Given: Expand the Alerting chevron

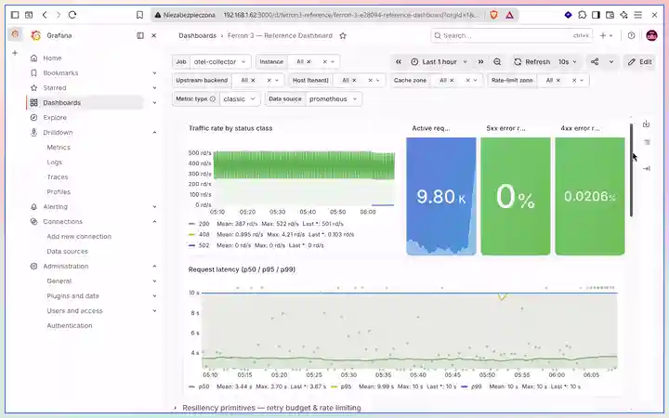Looking at the screenshot, I should click(154, 207).
